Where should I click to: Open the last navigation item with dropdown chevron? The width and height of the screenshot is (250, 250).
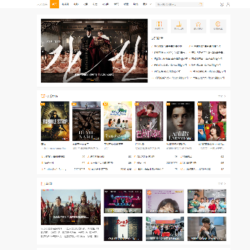click(147, 4)
